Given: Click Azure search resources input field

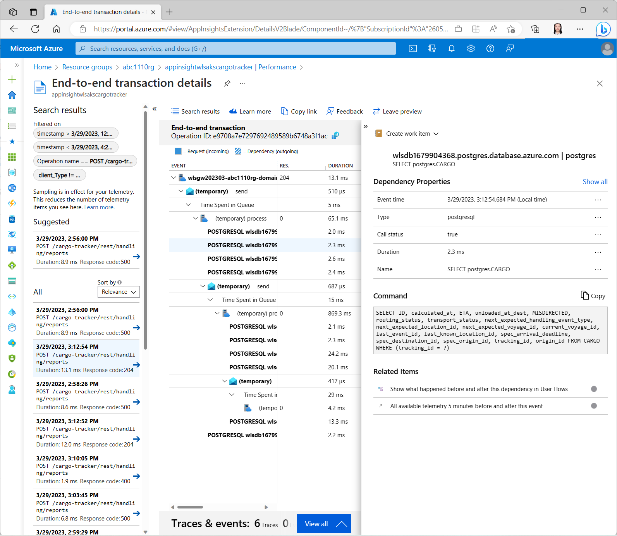Looking at the screenshot, I should coord(235,48).
